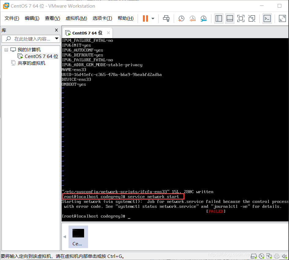Maximize the VMware Workstation window
The image size is (289, 260).
tap(280, 6)
